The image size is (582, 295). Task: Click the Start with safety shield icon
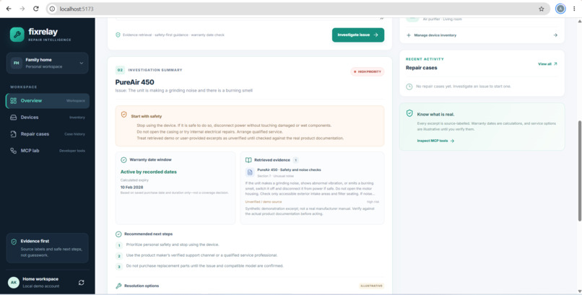[124, 115]
